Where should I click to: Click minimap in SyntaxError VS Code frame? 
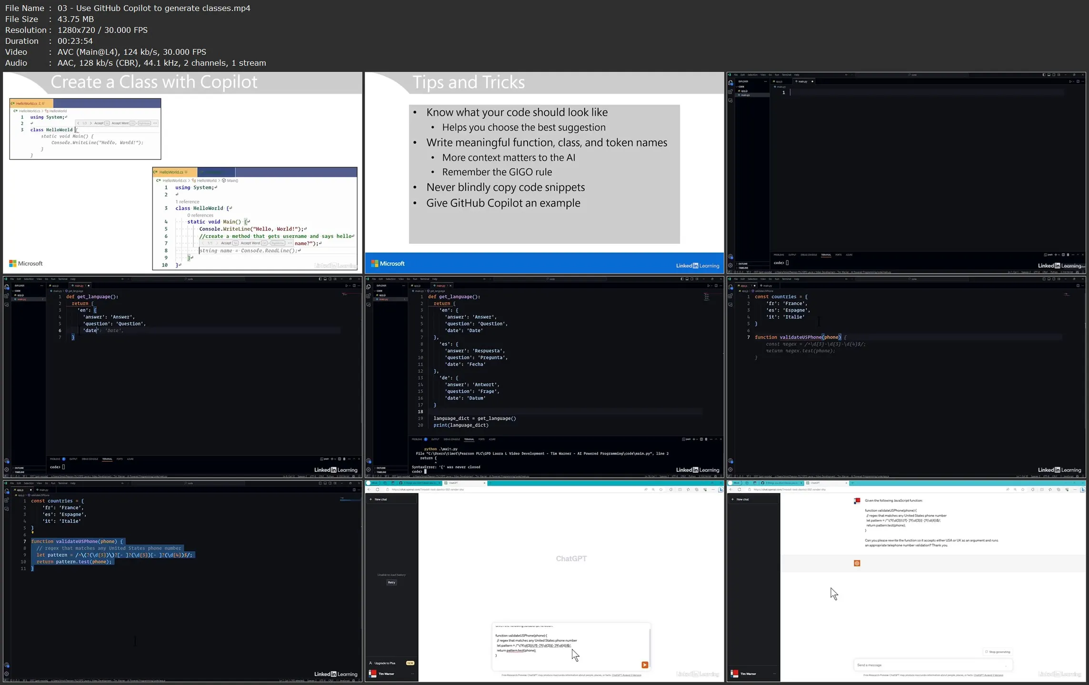[707, 297]
